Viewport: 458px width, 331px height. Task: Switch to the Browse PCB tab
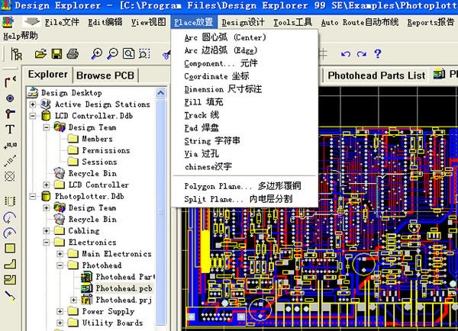105,75
